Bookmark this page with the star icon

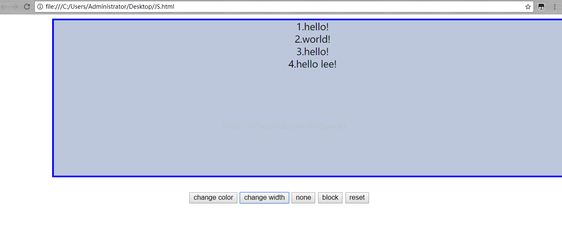pos(528,7)
